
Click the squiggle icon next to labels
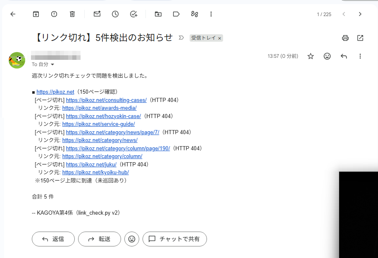click(195, 14)
